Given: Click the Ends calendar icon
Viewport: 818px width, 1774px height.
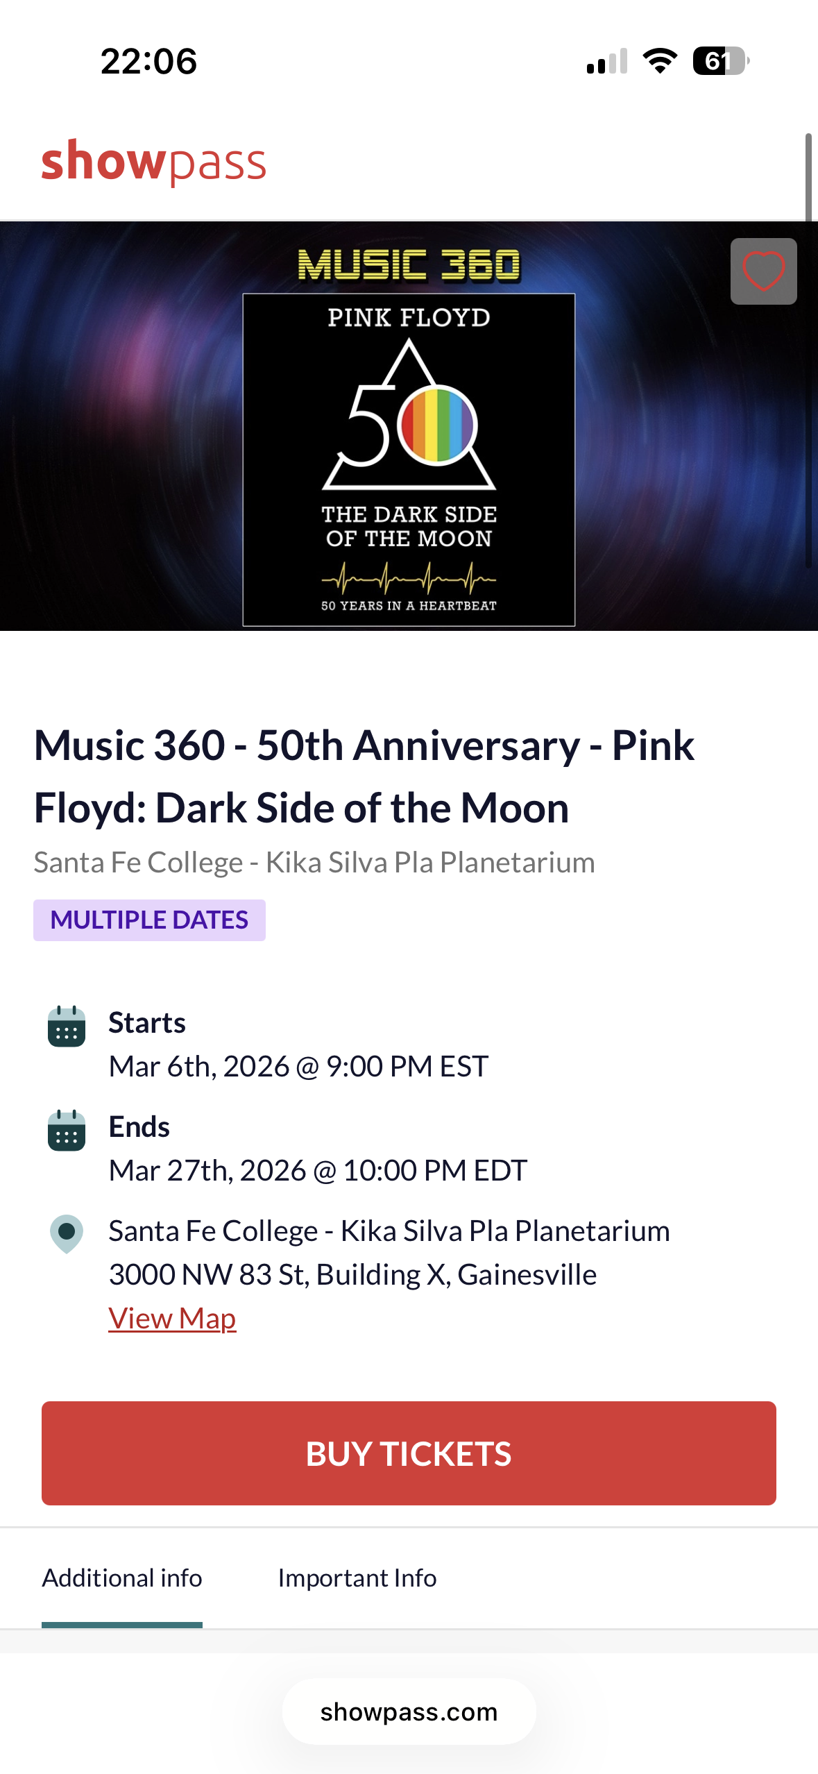Looking at the screenshot, I should [x=67, y=1130].
